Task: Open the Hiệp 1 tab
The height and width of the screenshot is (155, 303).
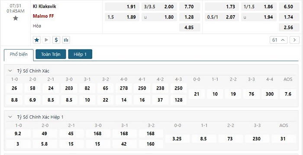Action: click(80, 54)
